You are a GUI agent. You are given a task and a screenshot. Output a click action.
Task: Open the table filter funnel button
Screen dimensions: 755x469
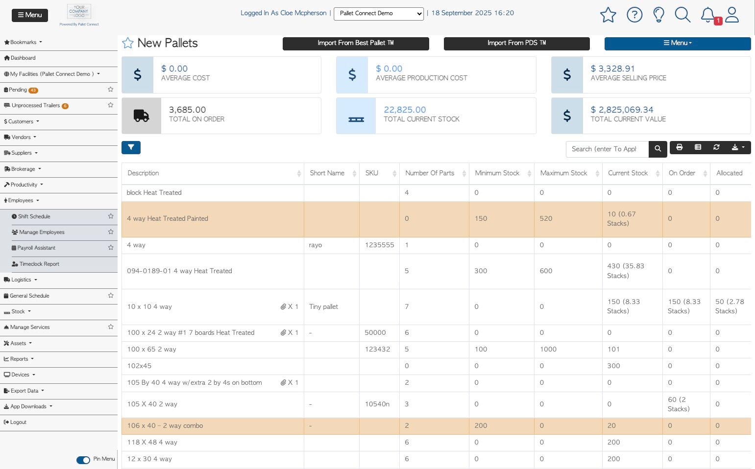point(131,147)
